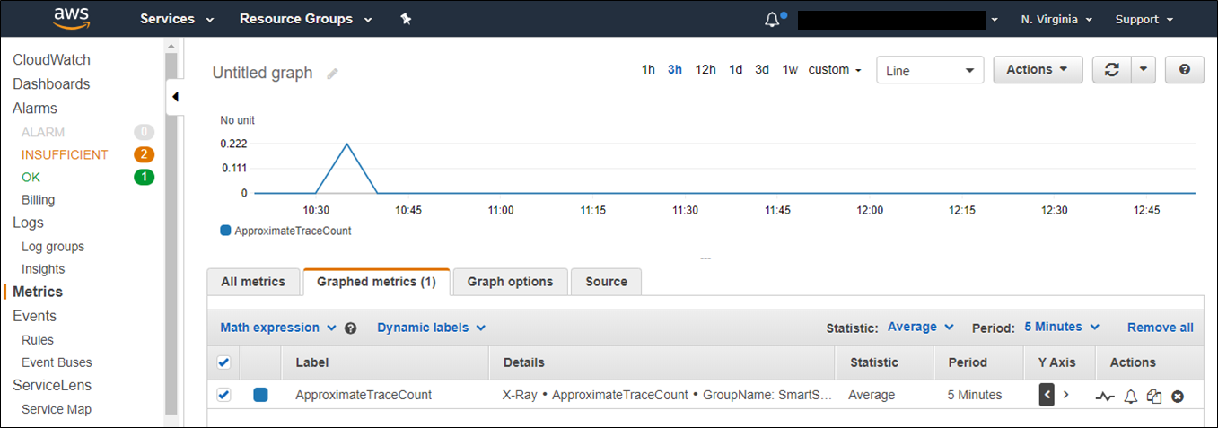Click the ApproximateTraceCount label cell to edit
1218x428 pixels.
click(364, 395)
